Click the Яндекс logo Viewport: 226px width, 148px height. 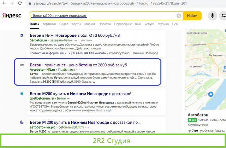pyautogui.click(x=12, y=16)
